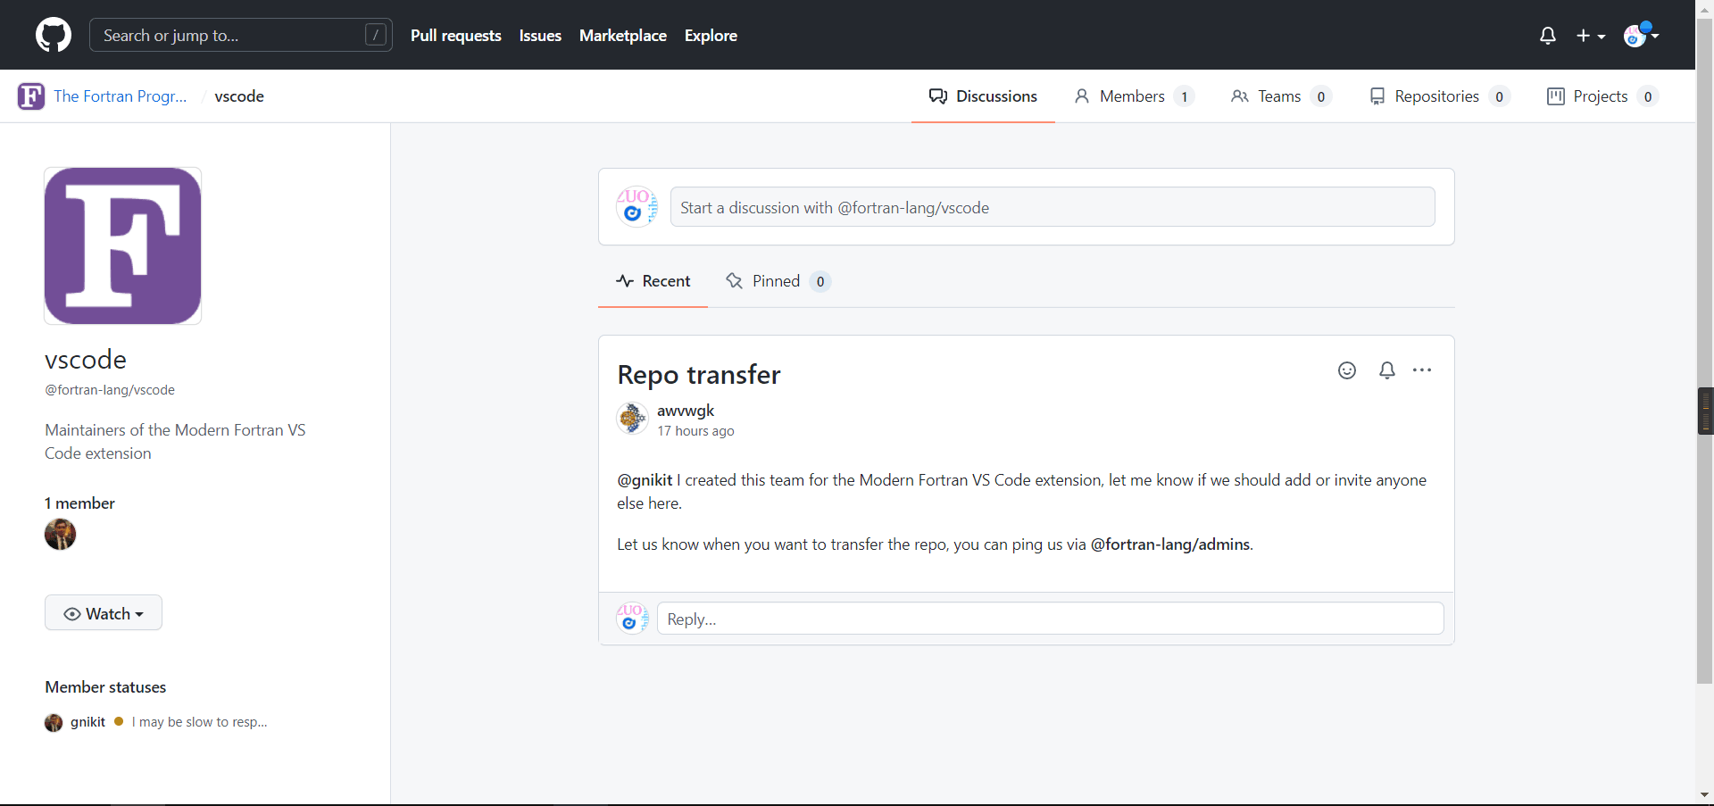Focus the Reply input box

(1051, 619)
